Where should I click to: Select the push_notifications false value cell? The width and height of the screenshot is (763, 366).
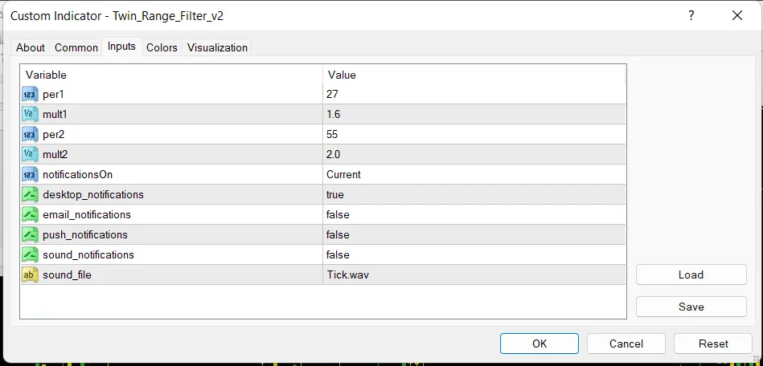(x=474, y=234)
